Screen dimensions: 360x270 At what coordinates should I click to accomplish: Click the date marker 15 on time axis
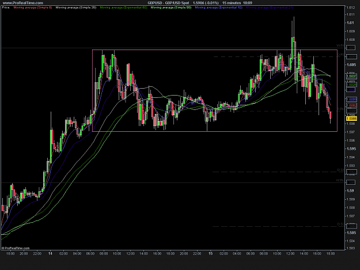pyautogui.click(x=211, y=253)
